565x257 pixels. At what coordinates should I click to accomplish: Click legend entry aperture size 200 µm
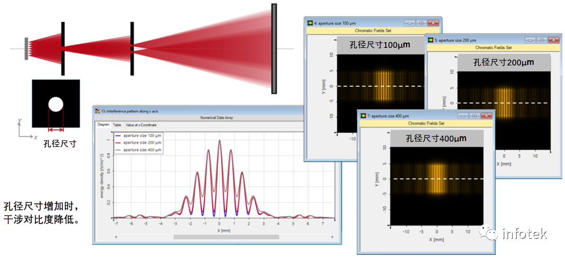pyautogui.click(x=138, y=143)
